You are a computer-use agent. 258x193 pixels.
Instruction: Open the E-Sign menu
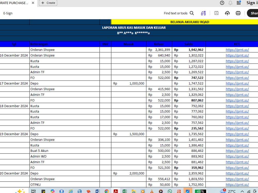tap(8, 13)
